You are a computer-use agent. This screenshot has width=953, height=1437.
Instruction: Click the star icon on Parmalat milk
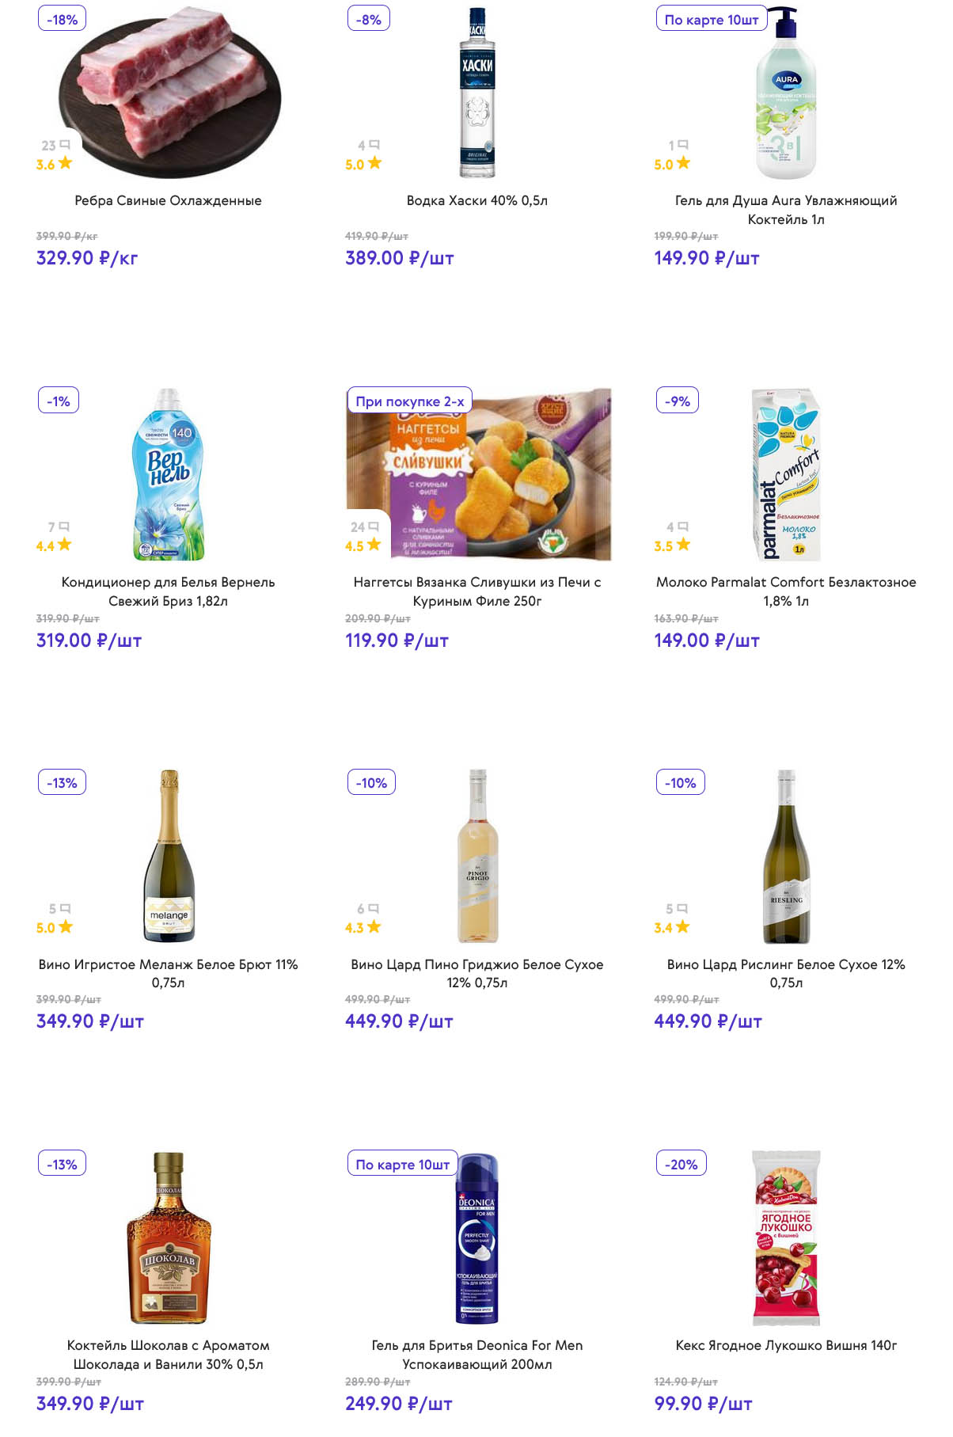click(683, 545)
